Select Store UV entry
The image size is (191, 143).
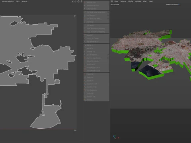tap(96, 93)
